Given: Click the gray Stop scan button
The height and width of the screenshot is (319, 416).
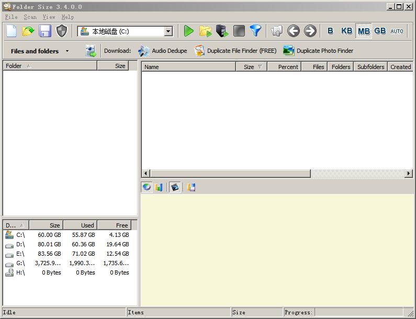Looking at the screenshot, I should point(239,31).
